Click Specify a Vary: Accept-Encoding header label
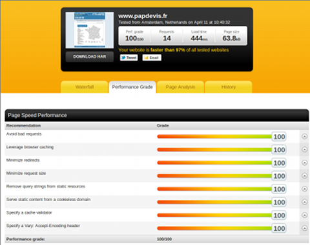 pyautogui.click(x=43, y=226)
